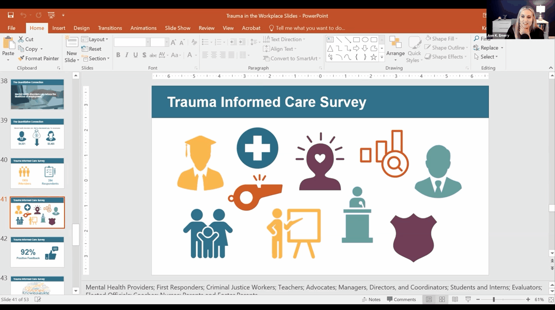Click the Save icon in quick access toolbar
The image size is (555, 310).
tap(11, 15)
